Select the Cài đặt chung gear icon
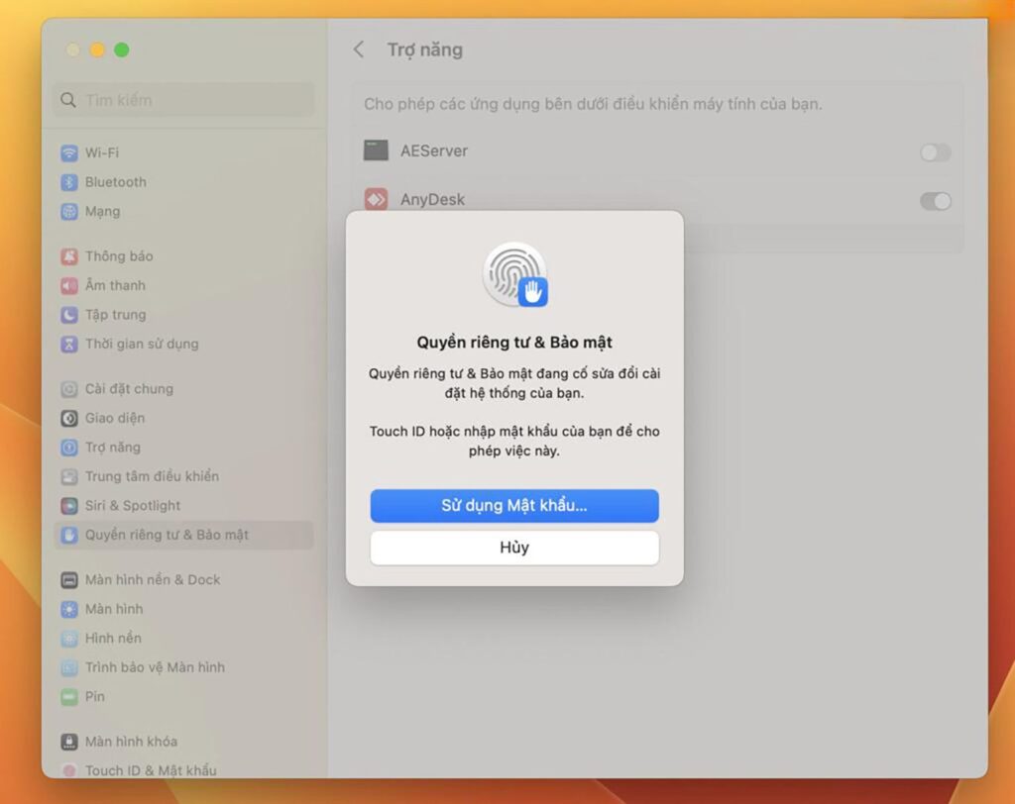This screenshot has height=804, width=1015. (68, 388)
